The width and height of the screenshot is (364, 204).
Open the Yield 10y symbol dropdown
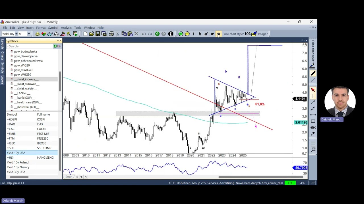coord(16,34)
